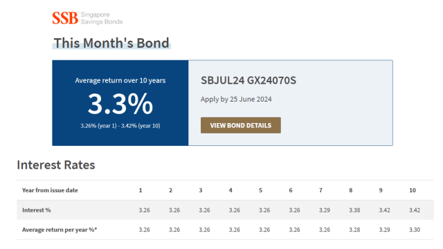Select the This Month's Bond heading
The width and height of the screenshot is (443, 249).
click(111, 43)
